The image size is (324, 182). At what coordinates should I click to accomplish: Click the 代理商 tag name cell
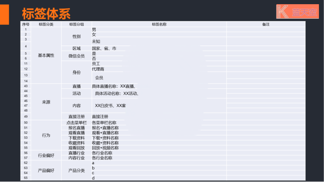pyautogui.click(x=98, y=69)
